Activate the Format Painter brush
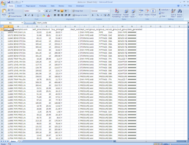The height and width of the screenshot is (145, 189). point(15,16)
